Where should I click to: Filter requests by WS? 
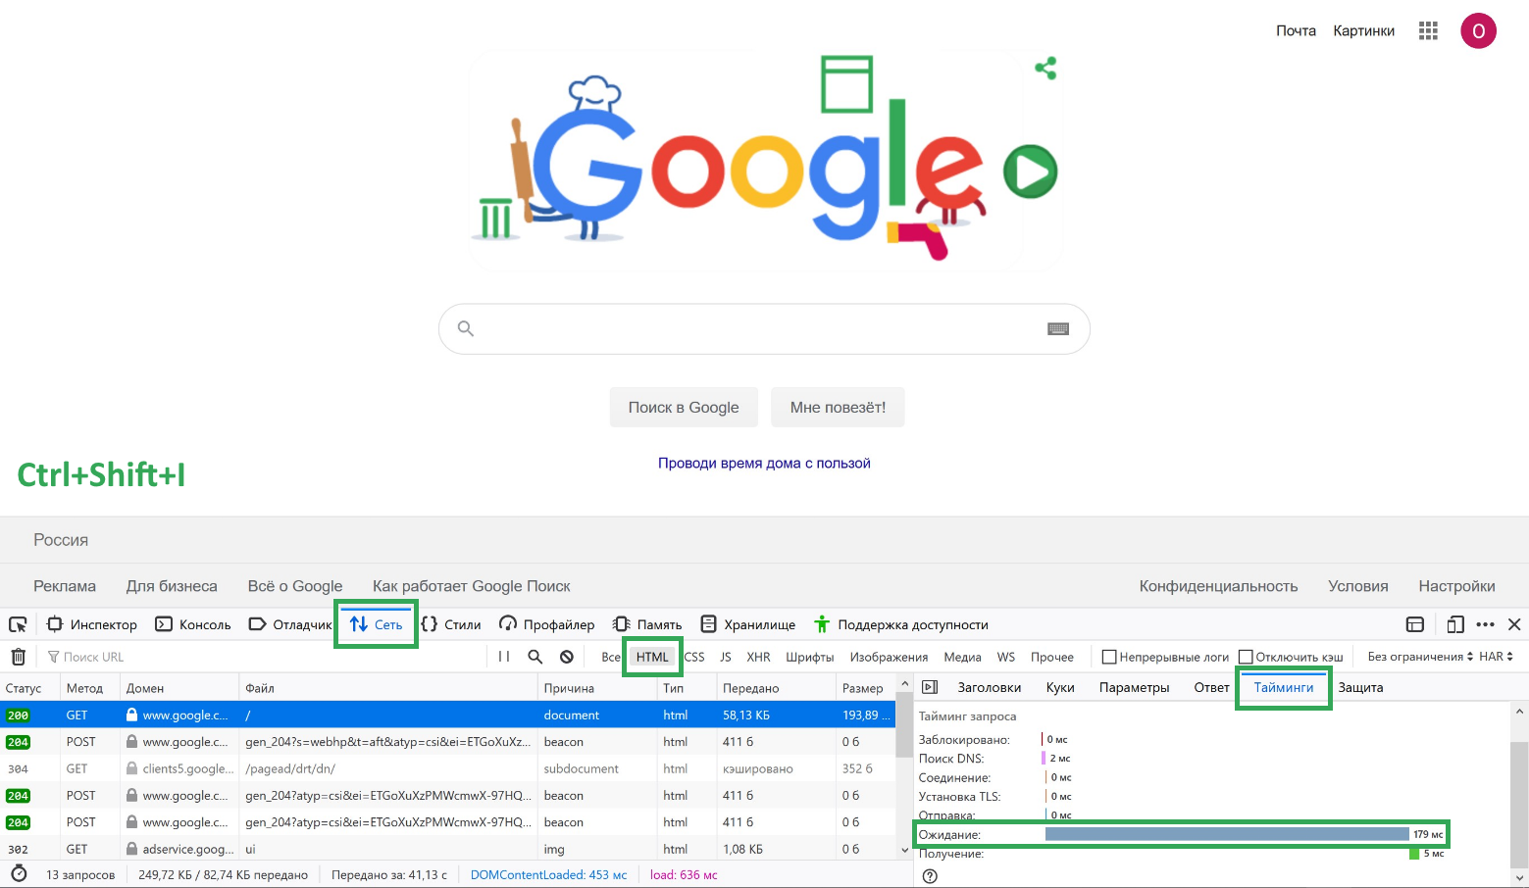click(1006, 657)
